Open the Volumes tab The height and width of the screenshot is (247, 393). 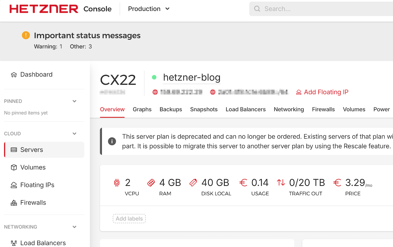click(x=354, y=109)
